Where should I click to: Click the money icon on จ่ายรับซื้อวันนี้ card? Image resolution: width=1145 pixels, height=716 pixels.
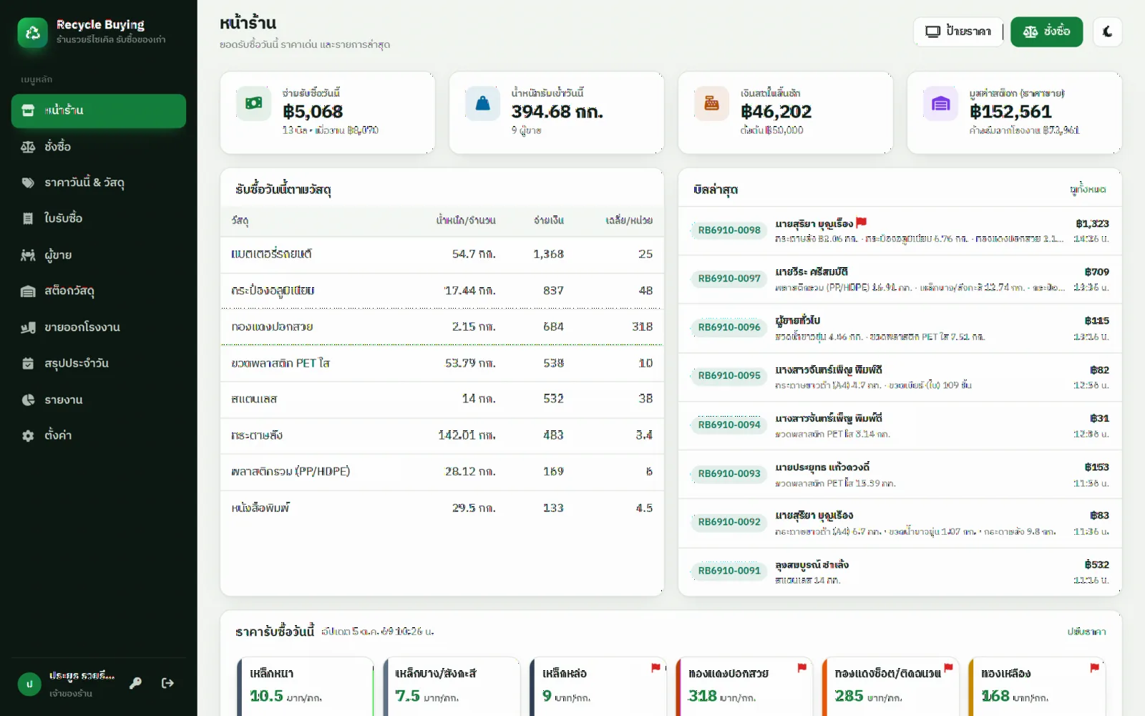(x=254, y=104)
